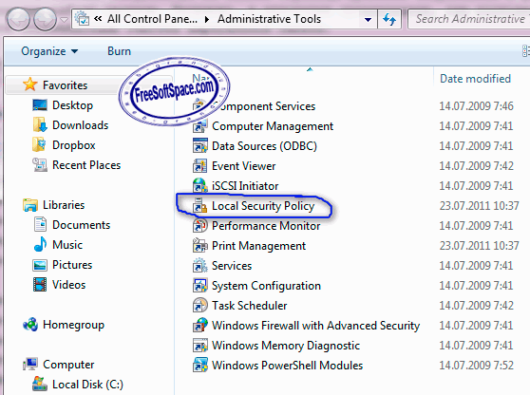
Task: Open the Videos library
Action: [x=68, y=285]
